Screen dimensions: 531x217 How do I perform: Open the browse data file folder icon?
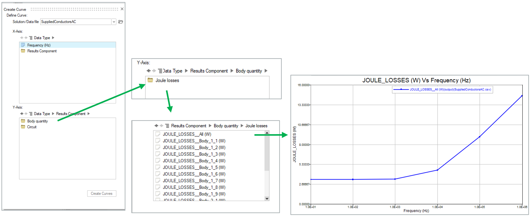[121, 22]
